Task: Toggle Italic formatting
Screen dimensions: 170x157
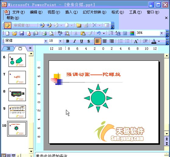Action: tap(75, 41)
